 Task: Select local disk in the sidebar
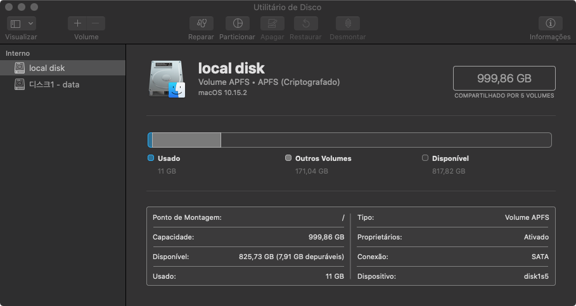click(47, 68)
